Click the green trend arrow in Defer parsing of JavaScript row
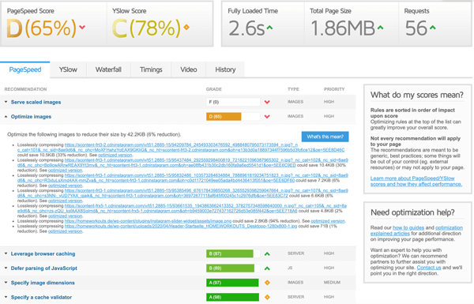Image resolution: width=474 pixels, height=304 pixels. point(267,268)
